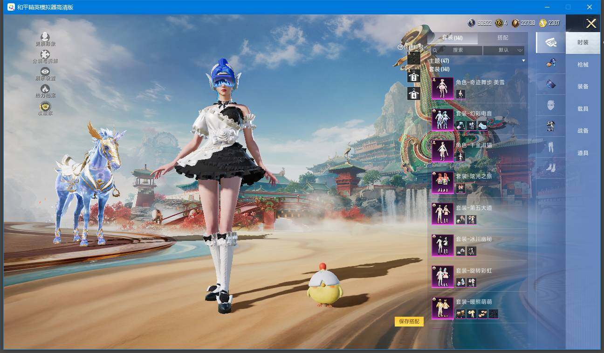Click the 保存搭配 save outfit button

[x=409, y=321]
